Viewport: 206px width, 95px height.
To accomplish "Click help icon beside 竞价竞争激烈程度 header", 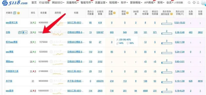I will pos(171,14).
